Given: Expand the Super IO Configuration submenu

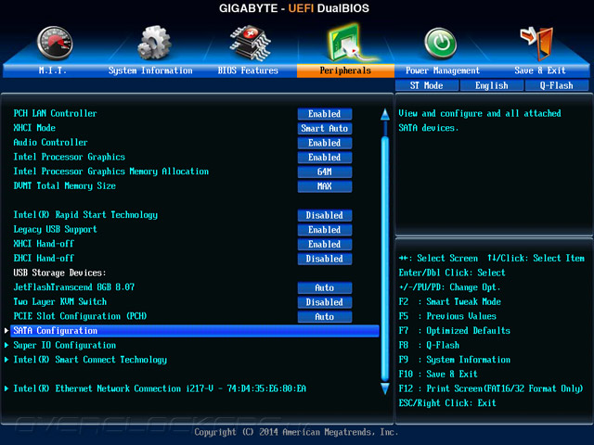Looking at the screenshot, I should (64, 345).
